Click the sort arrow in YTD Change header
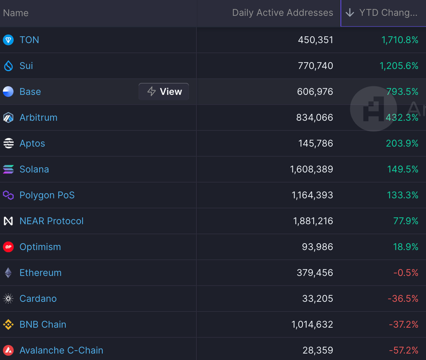This screenshot has width=426, height=360. [x=349, y=13]
